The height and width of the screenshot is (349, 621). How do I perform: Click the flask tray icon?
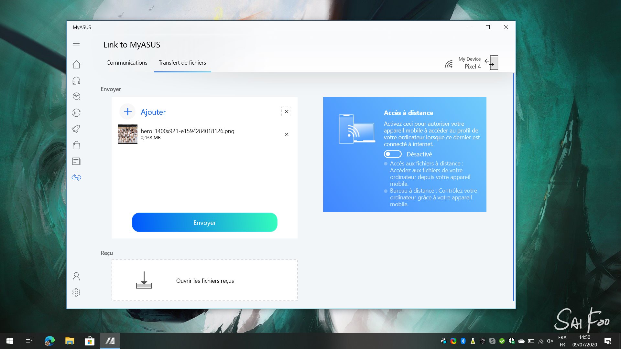pos(473,341)
